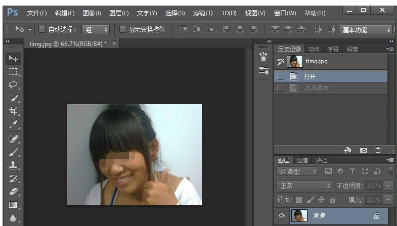Select the Blur tool

[x=13, y=218]
